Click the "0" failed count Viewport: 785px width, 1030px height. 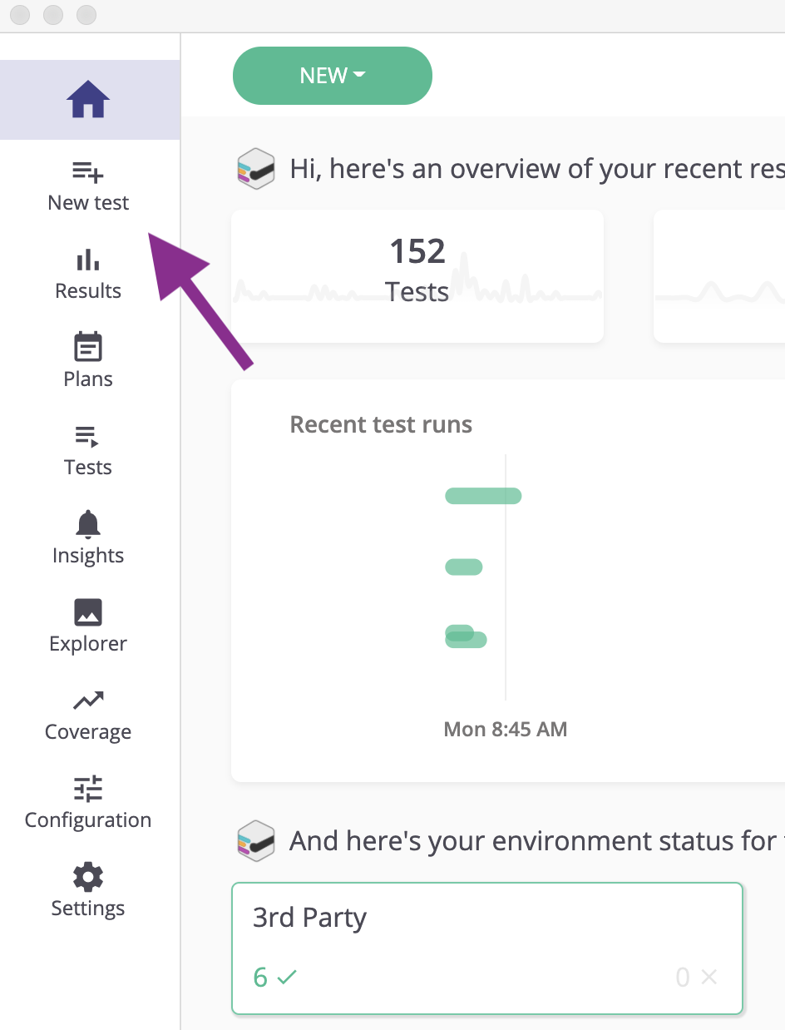pyautogui.click(x=683, y=977)
